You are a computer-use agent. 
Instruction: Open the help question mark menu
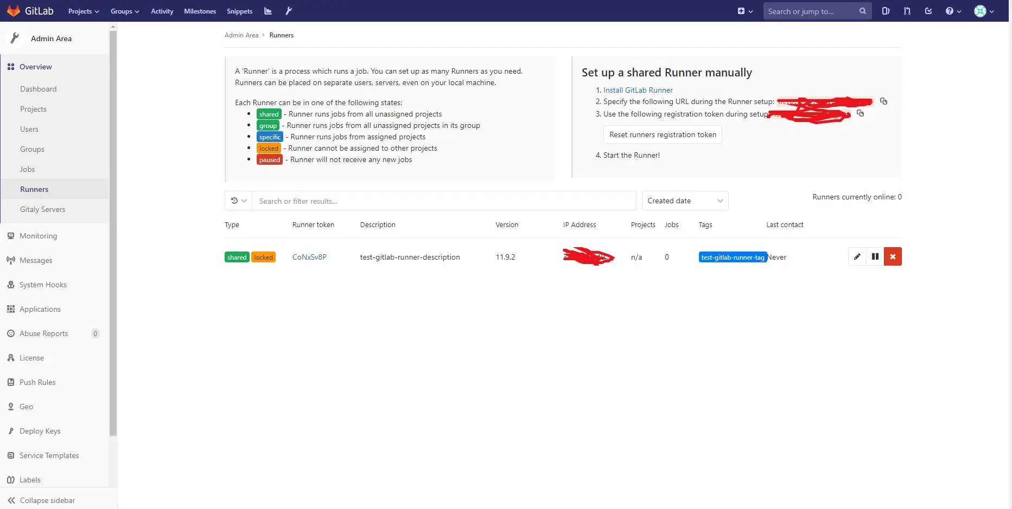[x=953, y=11]
